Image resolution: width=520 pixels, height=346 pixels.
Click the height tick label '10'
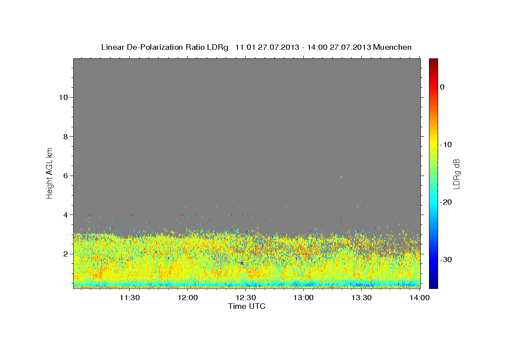coord(63,97)
